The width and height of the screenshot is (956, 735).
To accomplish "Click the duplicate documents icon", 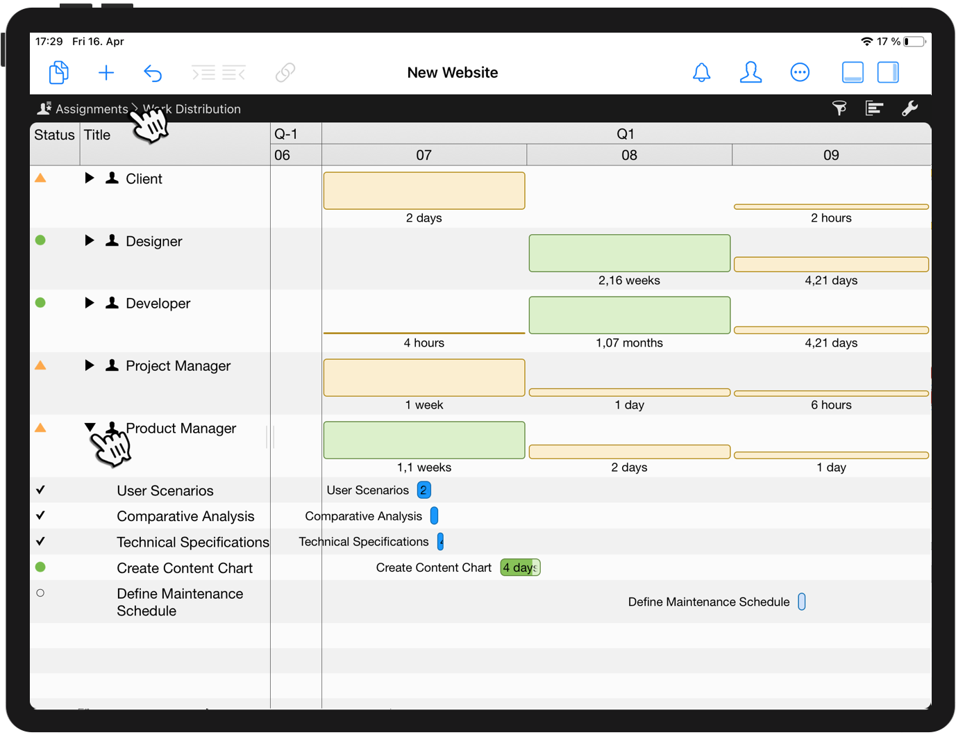I will (x=58, y=72).
